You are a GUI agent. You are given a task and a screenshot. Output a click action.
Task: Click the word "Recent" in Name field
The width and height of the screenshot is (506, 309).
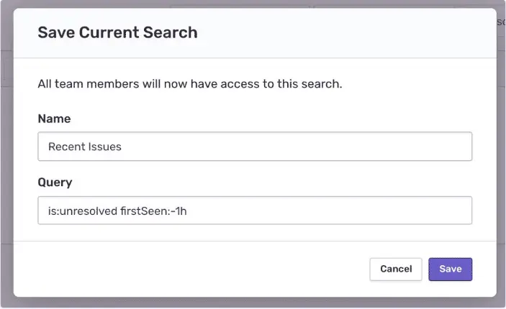point(65,147)
